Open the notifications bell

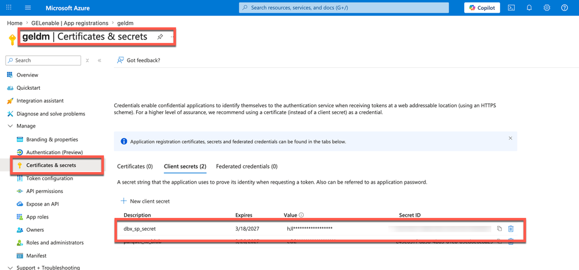[529, 8]
